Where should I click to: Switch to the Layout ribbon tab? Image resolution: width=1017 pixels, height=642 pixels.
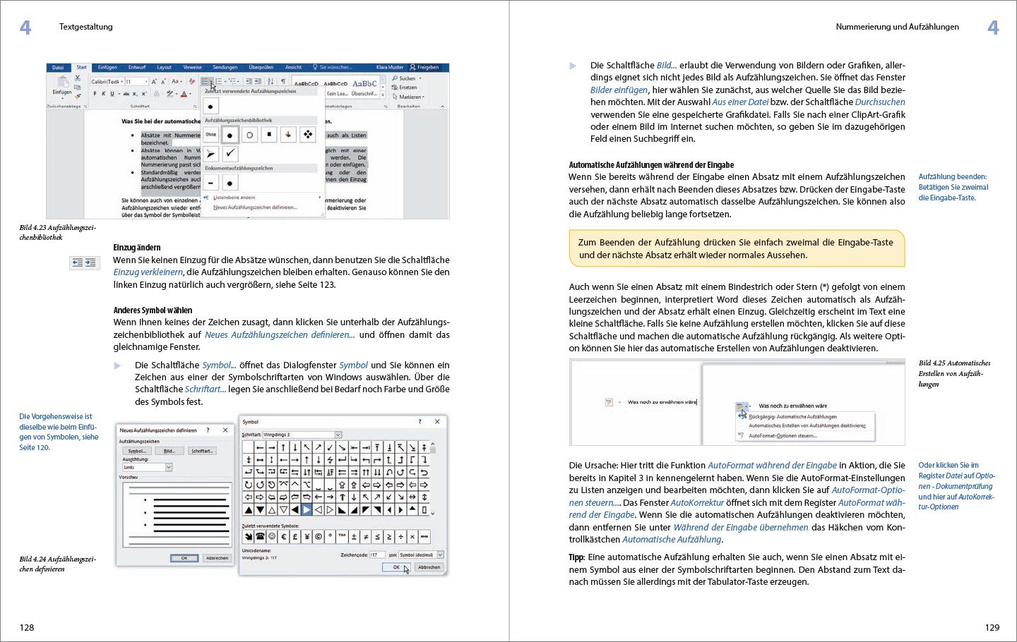point(164,68)
